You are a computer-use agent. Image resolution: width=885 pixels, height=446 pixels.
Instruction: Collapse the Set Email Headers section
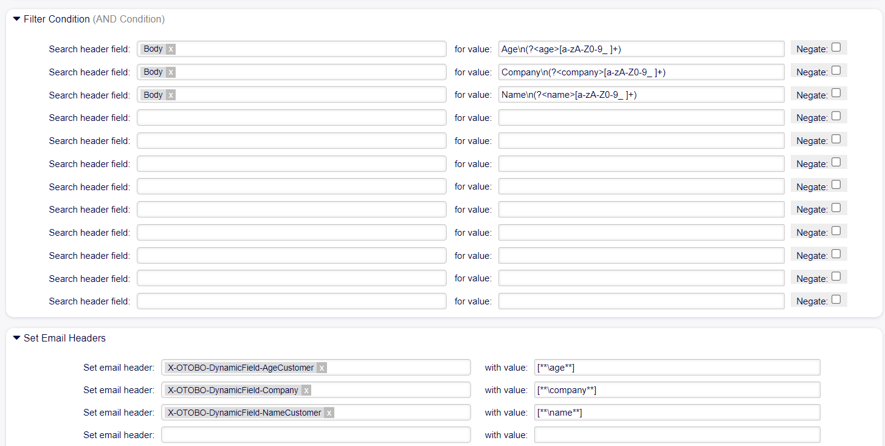pyautogui.click(x=16, y=338)
